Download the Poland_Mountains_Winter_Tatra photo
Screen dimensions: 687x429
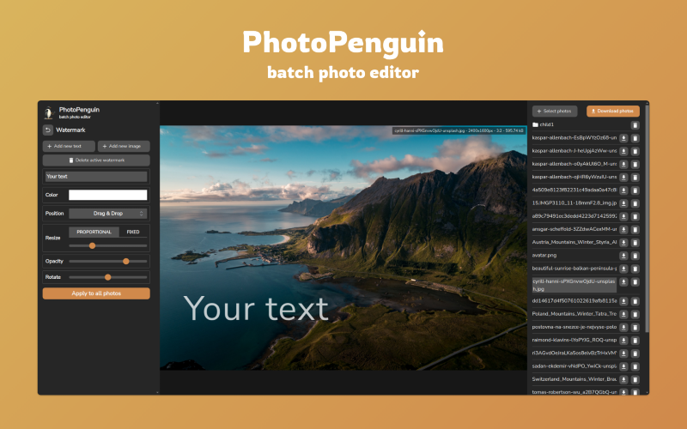pyautogui.click(x=623, y=314)
